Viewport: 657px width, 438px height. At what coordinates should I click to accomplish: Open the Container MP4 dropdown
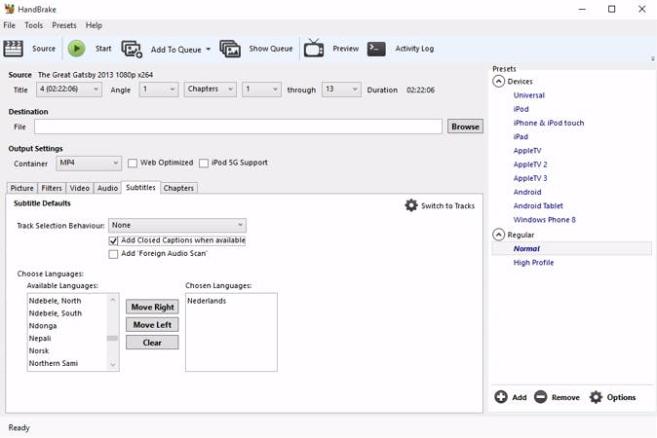(x=88, y=164)
